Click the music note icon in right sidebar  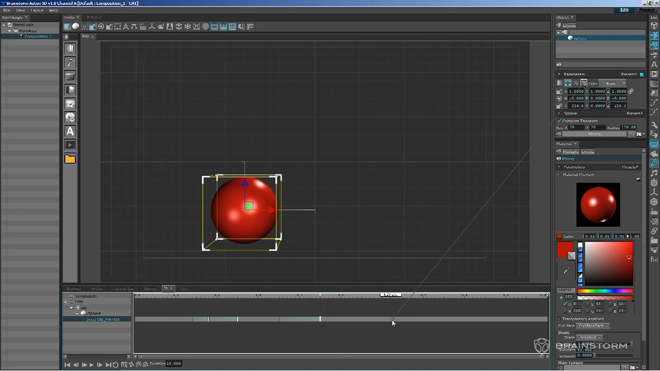pos(654,173)
